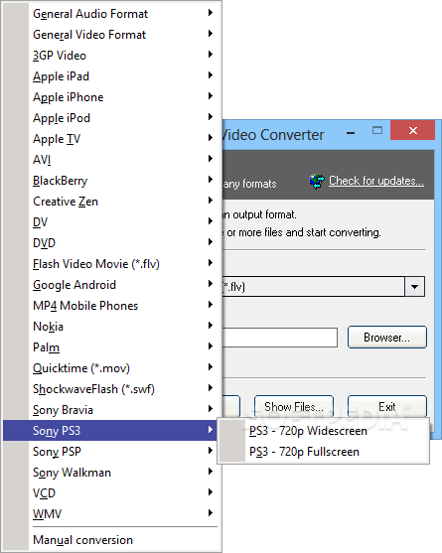Expand arrow next to AVI
Viewport: 442px width, 553px height.
point(211,158)
